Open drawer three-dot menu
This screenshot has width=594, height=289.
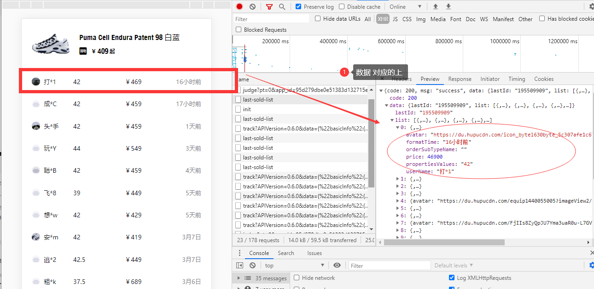pos(239,253)
